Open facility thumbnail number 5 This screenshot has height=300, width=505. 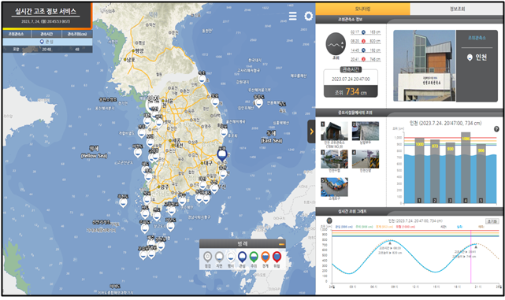pyautogui.click(x=334, y=187)
